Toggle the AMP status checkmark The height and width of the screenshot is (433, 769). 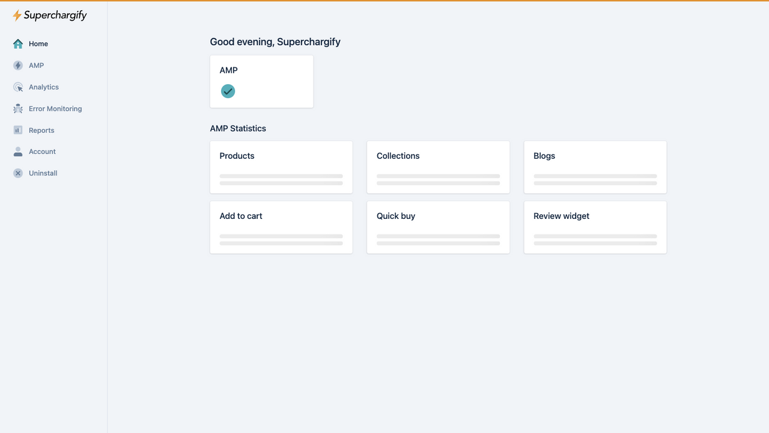(x=228, y=91)
